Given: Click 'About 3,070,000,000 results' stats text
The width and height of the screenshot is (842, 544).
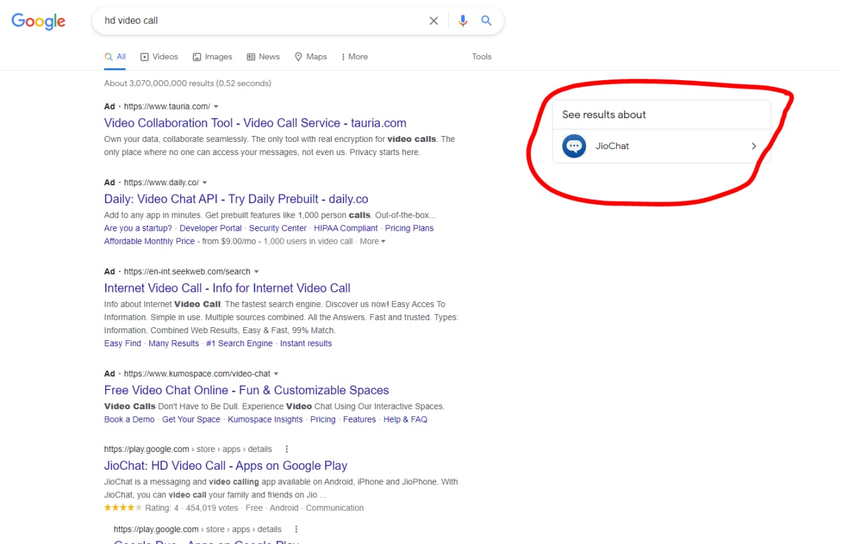Looking at the screenshot, I should 187,83.
